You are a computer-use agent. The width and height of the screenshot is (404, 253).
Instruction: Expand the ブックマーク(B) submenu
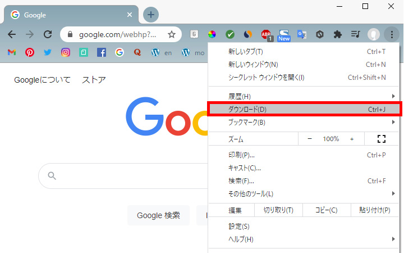tap(304, 122)
